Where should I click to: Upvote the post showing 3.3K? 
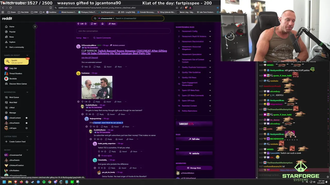click(78, 24)
